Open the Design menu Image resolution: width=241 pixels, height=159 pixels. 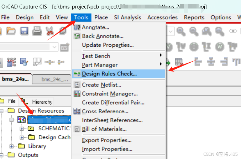25,17
